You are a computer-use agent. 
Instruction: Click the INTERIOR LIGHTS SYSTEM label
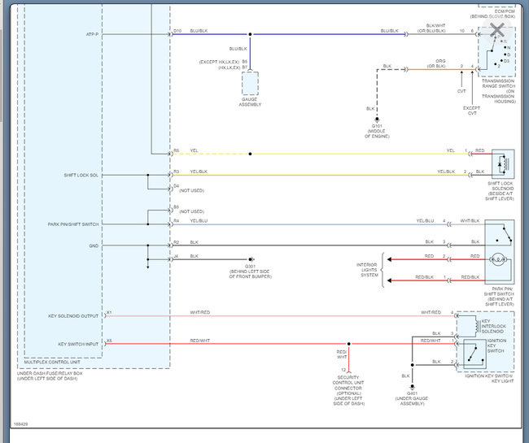(367, 270)
